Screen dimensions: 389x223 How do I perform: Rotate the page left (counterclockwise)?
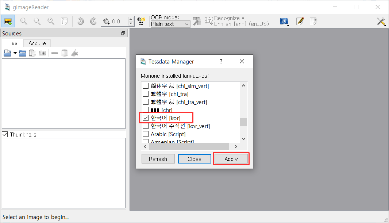(80, 21)
